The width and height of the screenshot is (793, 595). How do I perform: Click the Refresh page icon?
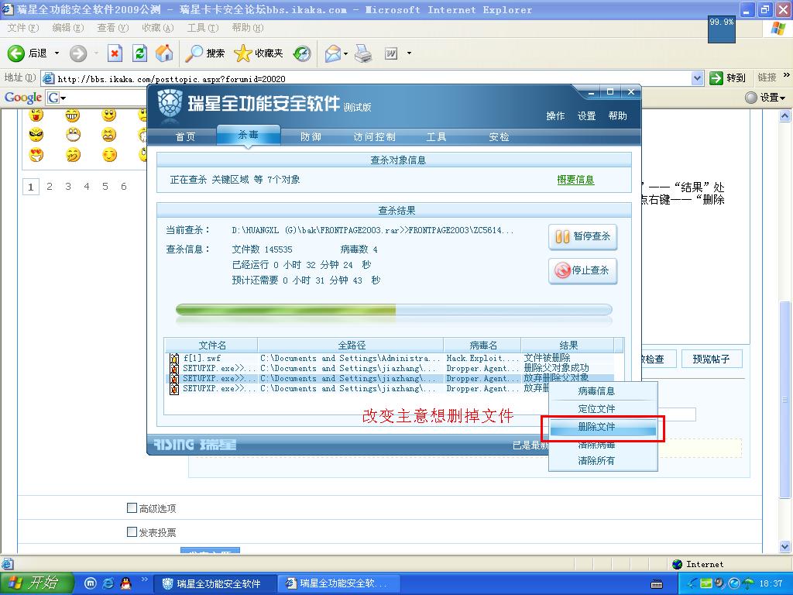(x=139, y=53)
